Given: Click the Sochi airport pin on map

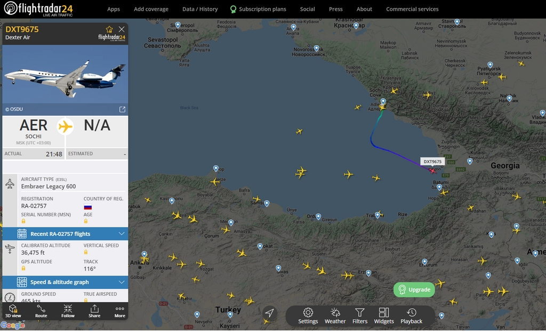Looking at the screenshot, I should (x=383, y=102).
